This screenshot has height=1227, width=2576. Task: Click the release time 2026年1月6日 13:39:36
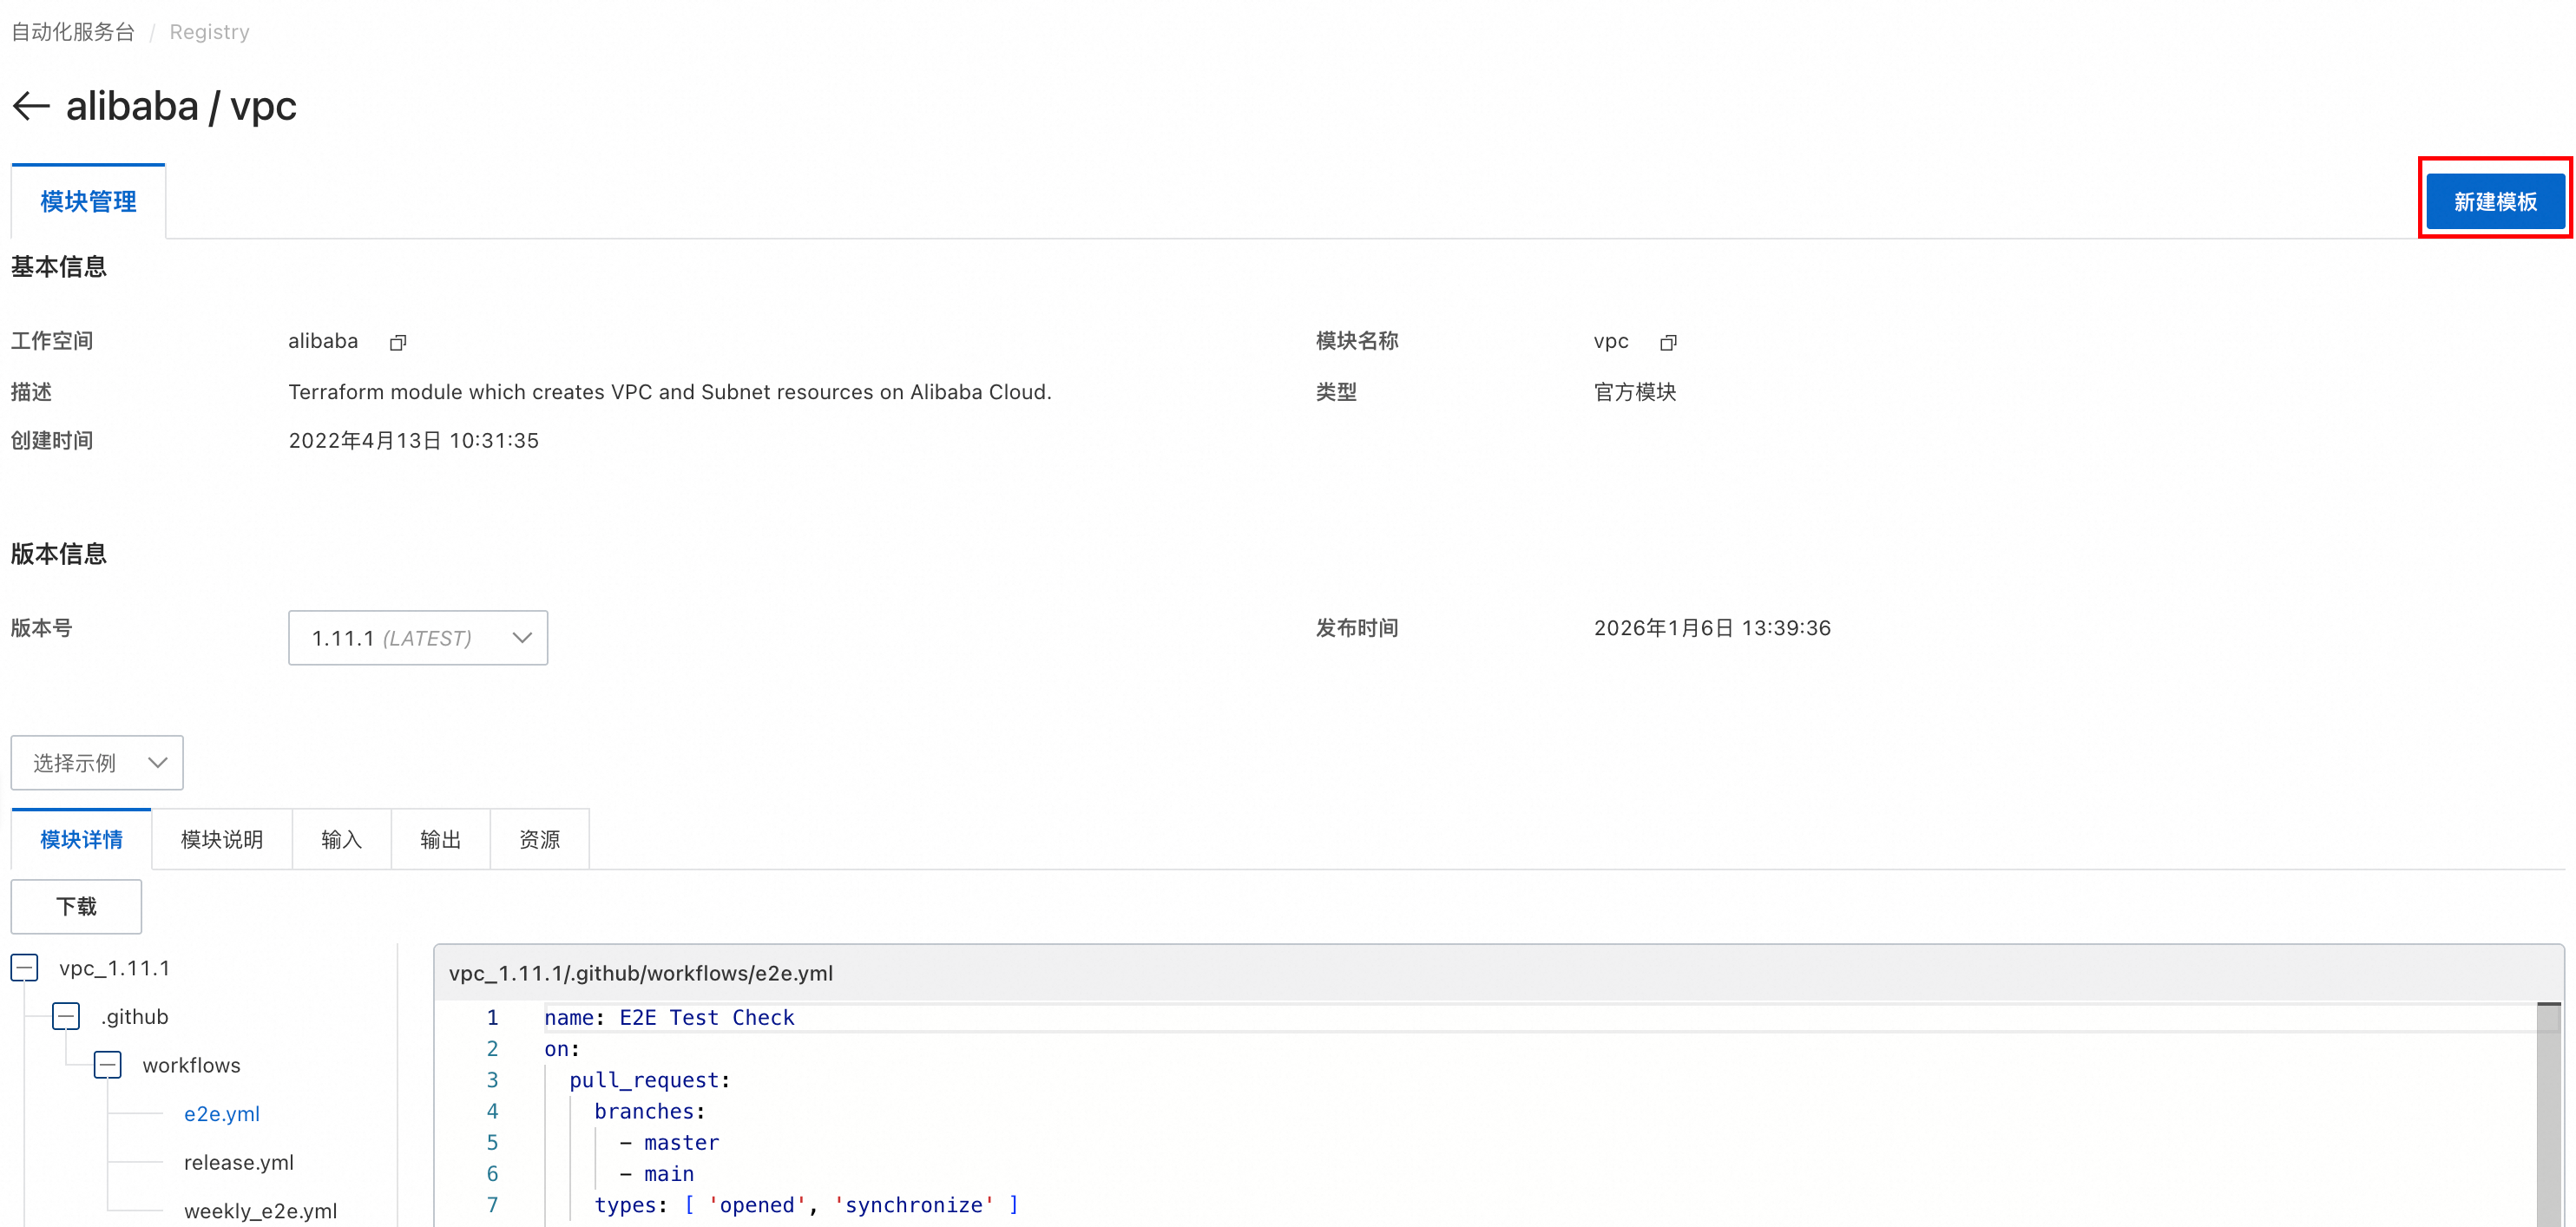click(1712, 628)
